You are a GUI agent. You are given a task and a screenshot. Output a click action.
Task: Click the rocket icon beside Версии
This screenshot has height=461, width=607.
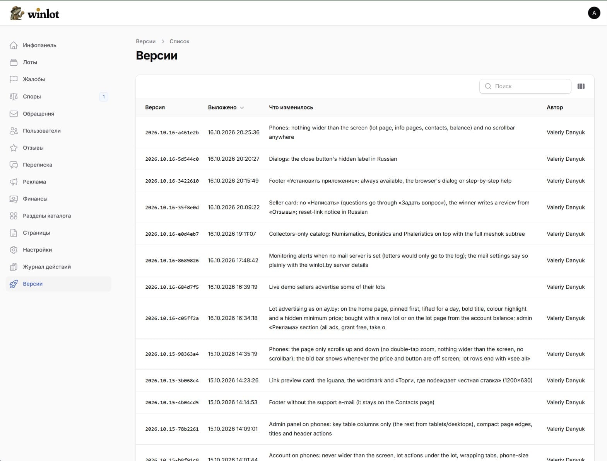(14, 284)
